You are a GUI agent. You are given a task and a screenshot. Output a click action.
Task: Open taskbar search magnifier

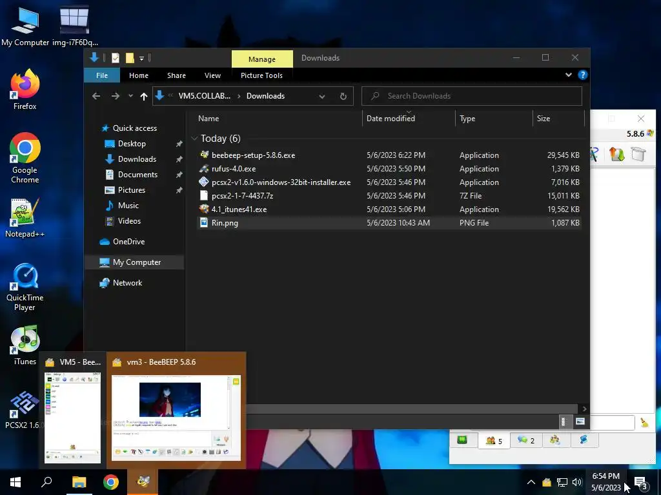(46, 482)
